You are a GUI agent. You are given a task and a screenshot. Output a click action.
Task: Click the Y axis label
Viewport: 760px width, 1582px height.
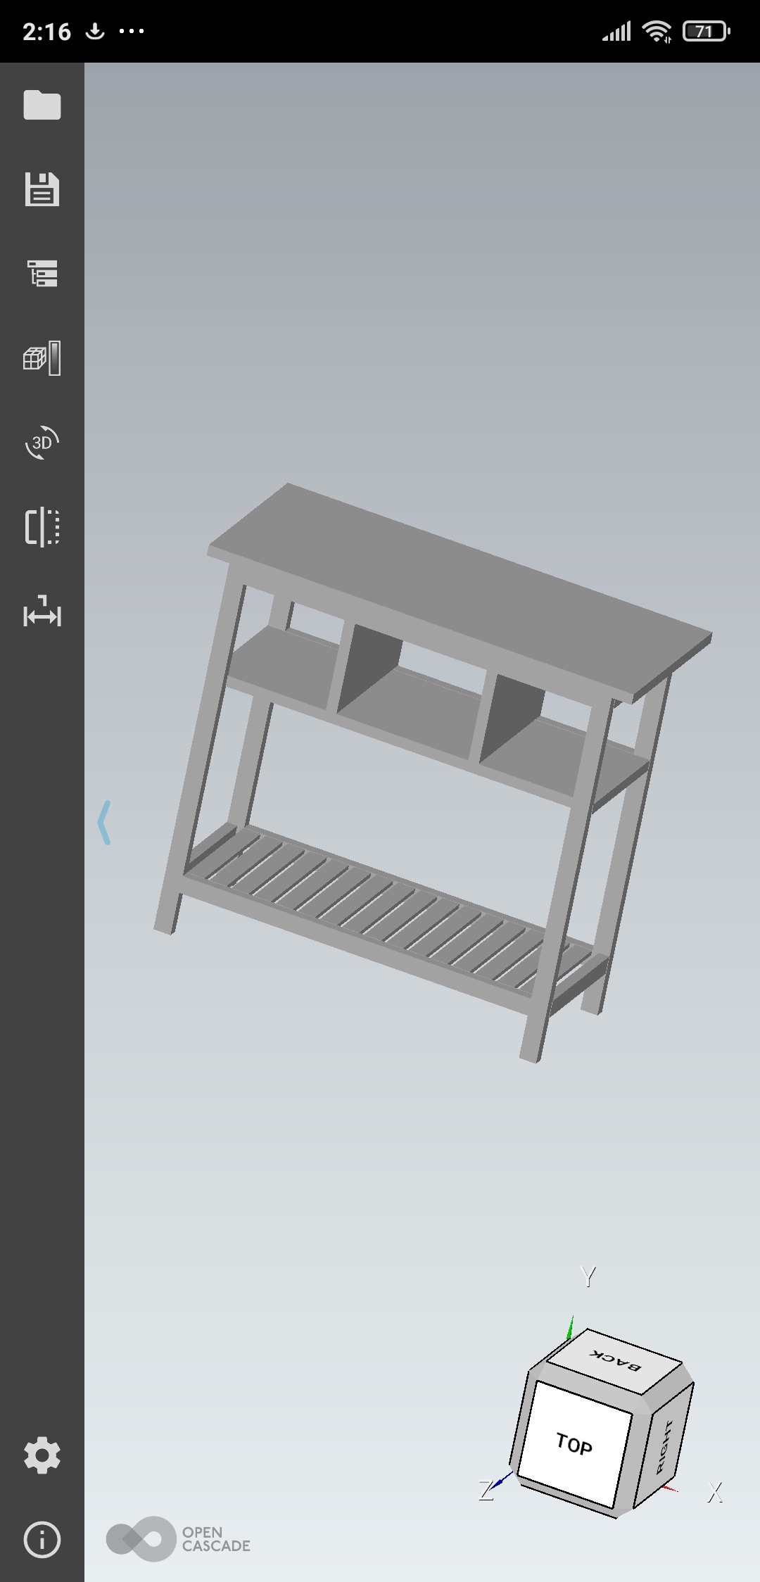588,1277
